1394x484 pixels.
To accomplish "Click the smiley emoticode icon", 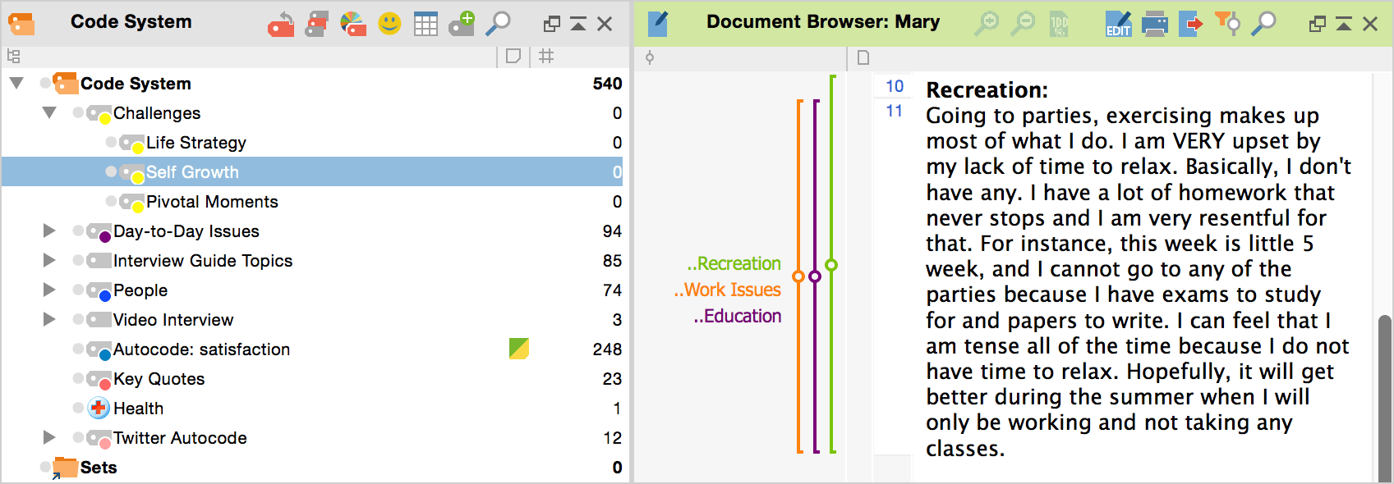I will [x=389, y=24].
